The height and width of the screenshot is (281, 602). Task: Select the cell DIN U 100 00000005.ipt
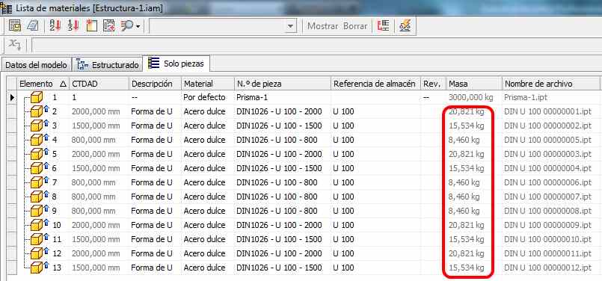(x=548, y=140)
